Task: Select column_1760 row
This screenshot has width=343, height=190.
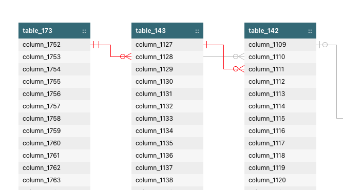Action: tap(54, 143)
